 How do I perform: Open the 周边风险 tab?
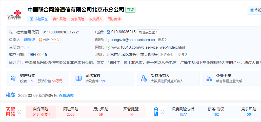coord(71,112)
